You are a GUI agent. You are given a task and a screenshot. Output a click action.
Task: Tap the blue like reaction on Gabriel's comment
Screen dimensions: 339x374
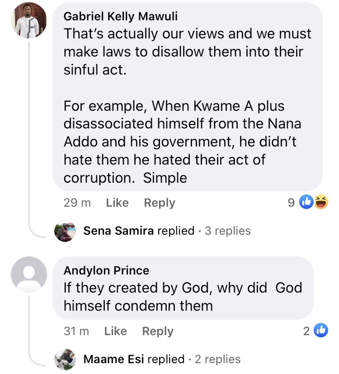coord(307,203)
